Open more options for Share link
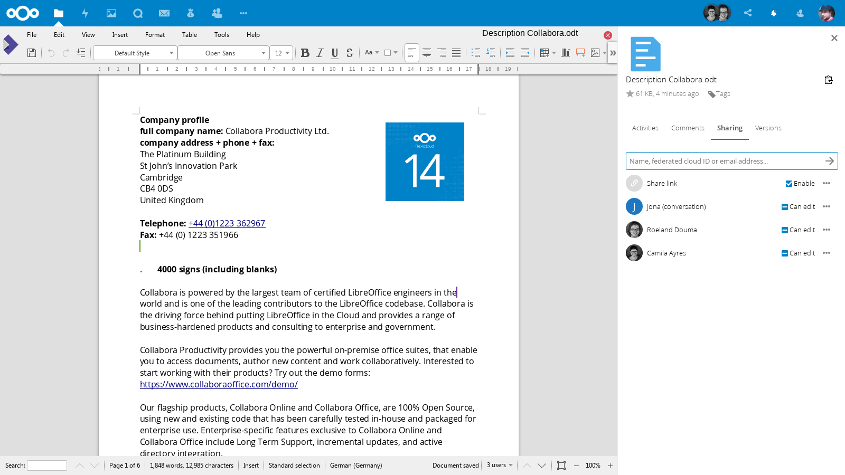Viewport: 845px width, 475px height. (827, 183)
